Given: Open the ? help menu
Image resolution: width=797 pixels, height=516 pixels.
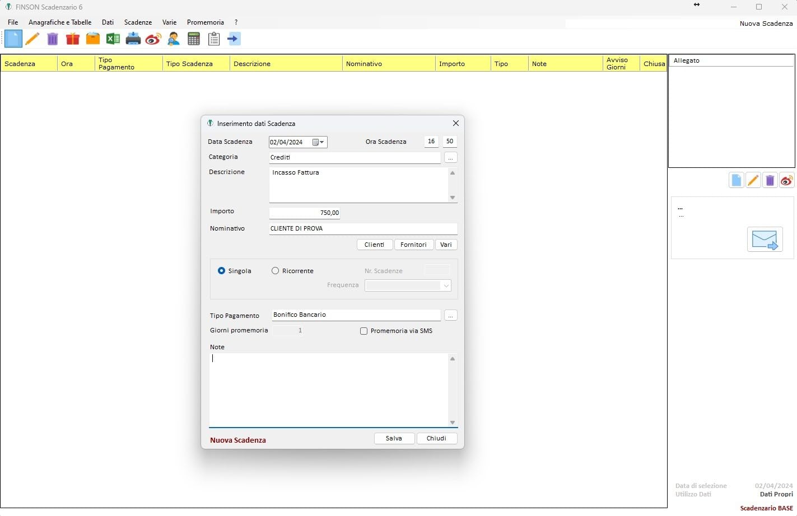Looking at the screenshot, I should (x=236, y=22).
